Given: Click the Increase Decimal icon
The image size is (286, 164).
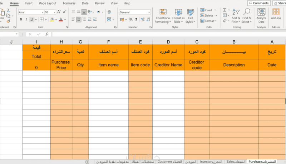Looking at the screenshot, I should [x=143, y=20].
